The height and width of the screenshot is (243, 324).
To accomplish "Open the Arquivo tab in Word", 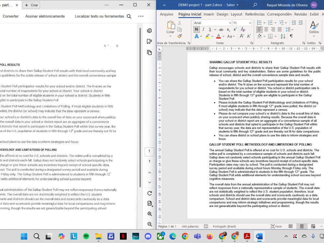I will pyautogui.click(x=166, y=14).
